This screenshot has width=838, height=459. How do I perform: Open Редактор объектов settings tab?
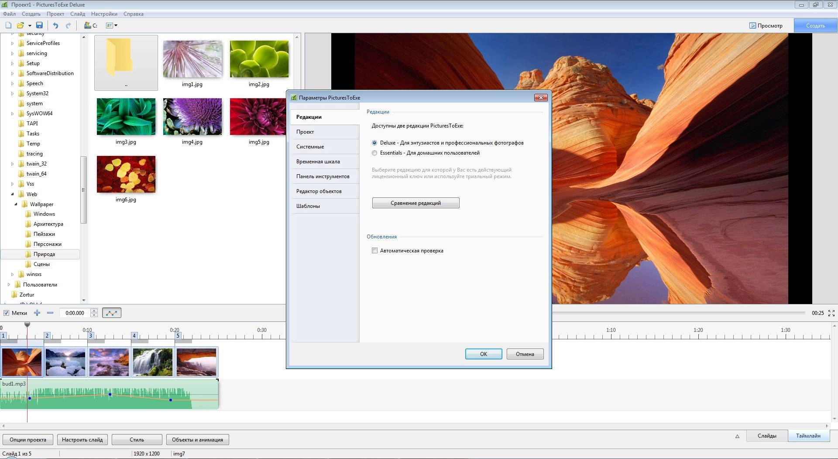pos(325,191)
